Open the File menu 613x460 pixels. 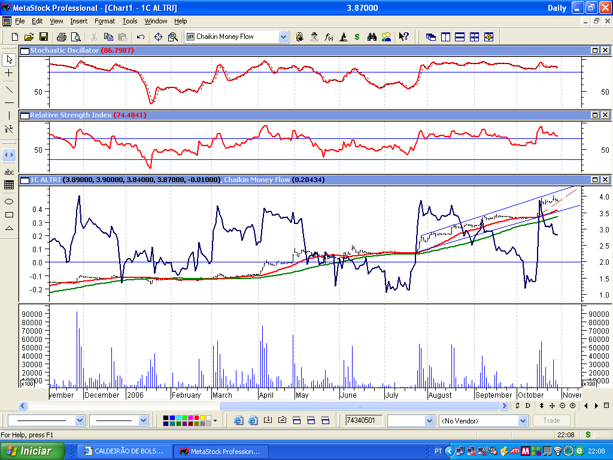(20, 21)
